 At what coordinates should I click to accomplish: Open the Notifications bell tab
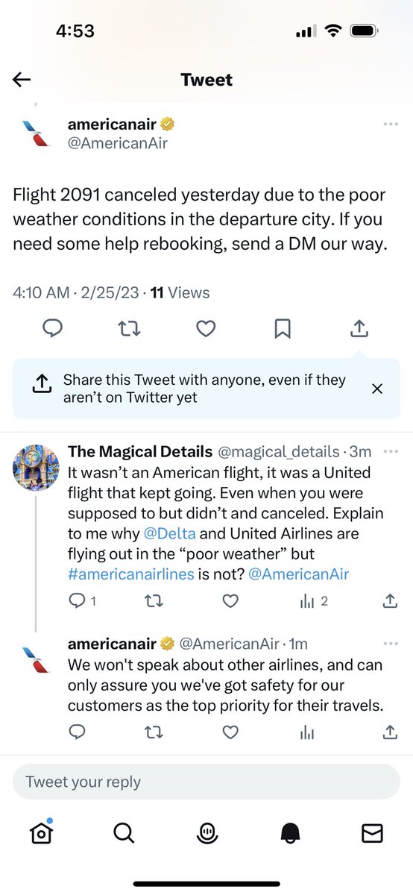coord(290,834)
